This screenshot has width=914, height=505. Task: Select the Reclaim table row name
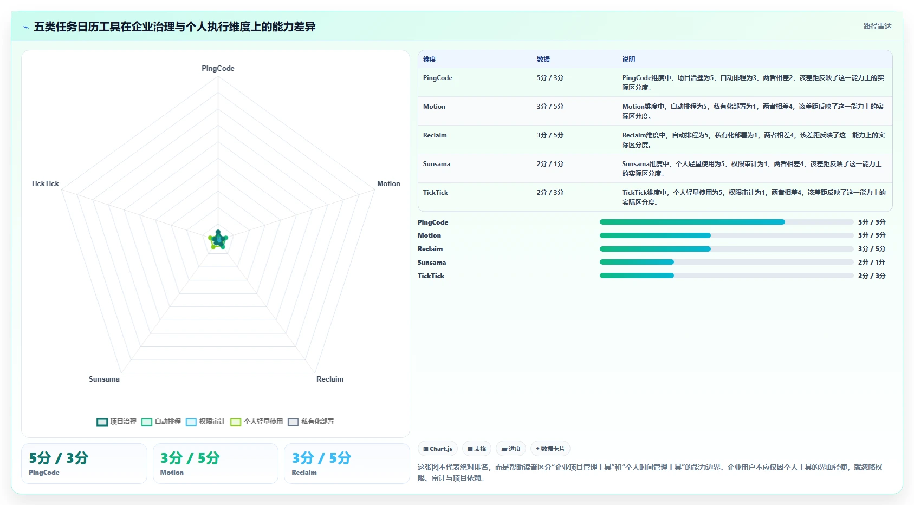point(435,135)
